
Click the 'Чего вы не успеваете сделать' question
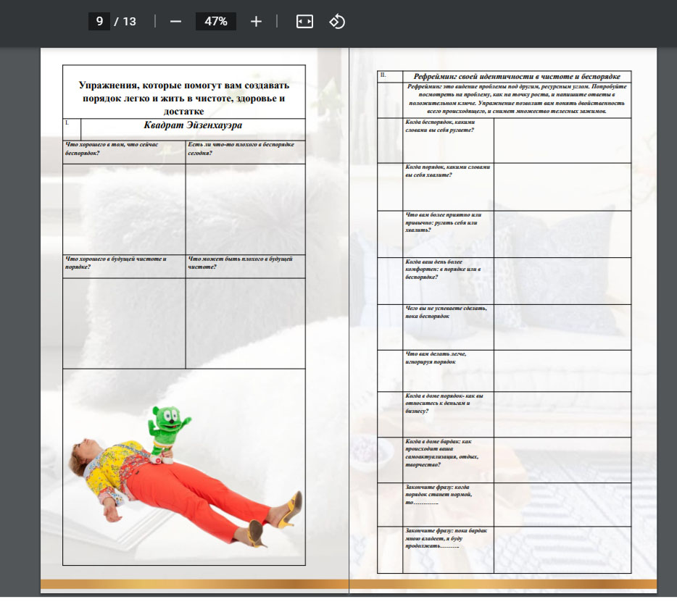[x=447, y=312]
